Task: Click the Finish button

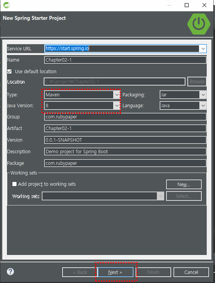Action: click(x=153, y=272)
